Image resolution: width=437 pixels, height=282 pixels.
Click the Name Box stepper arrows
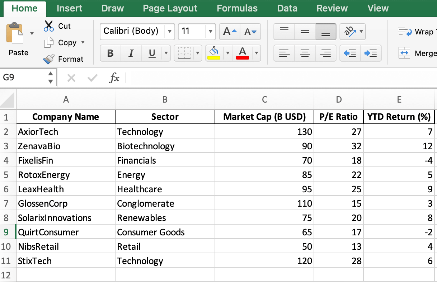[50, 77]
